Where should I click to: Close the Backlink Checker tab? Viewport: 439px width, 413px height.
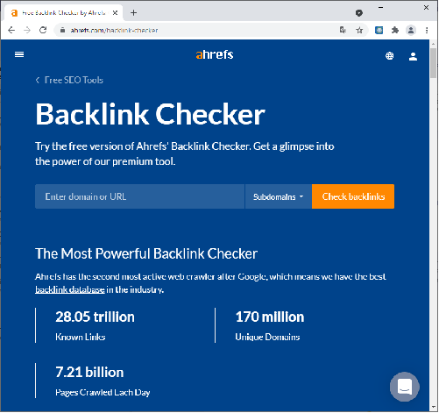(x=115, y=13)
